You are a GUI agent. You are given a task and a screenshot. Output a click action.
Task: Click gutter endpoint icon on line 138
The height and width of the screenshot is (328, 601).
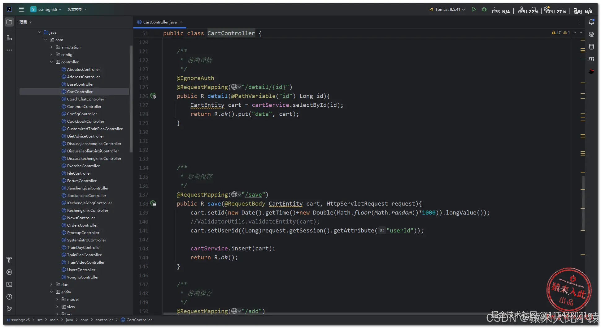pyautogui.click(x=153, y=203)
